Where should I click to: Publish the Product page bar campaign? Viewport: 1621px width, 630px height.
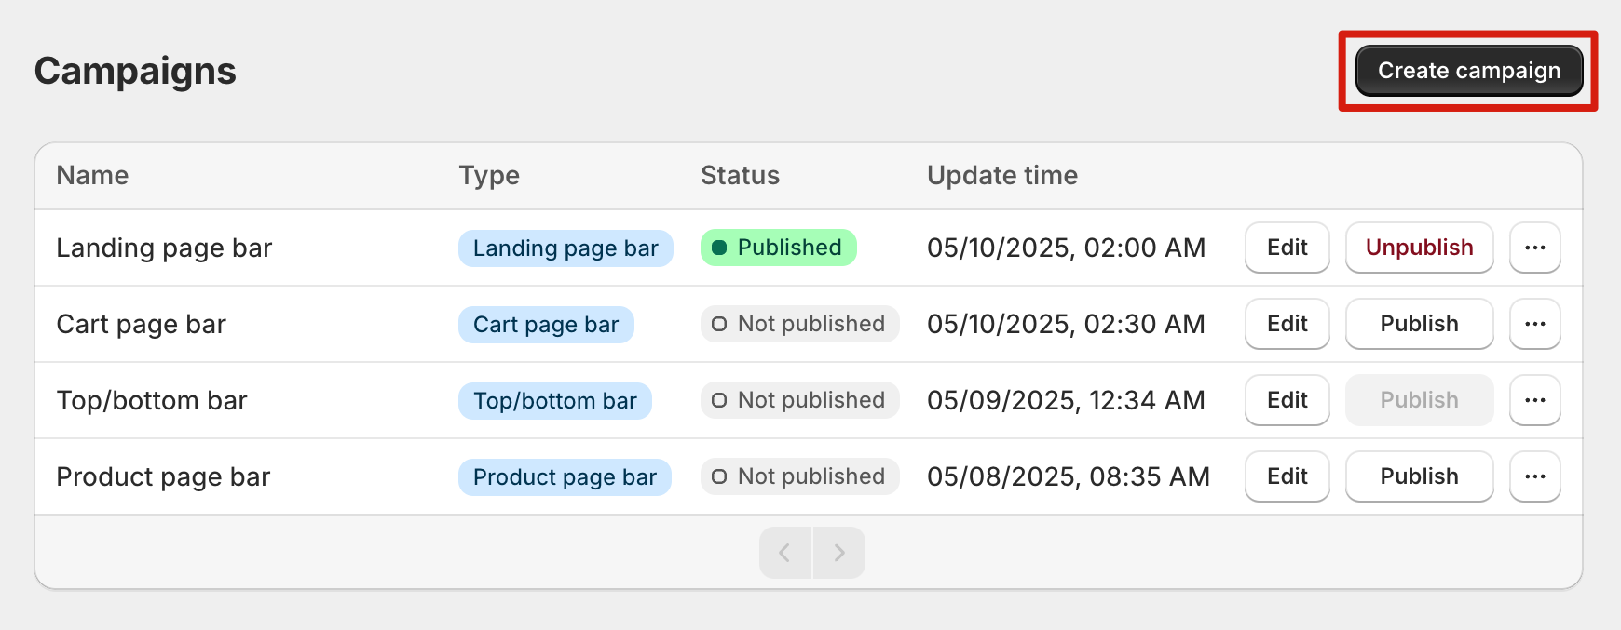click(x=1420, y=476)
